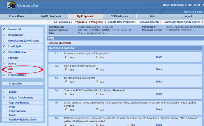The height and width of the screenshot is (126, 204).
Task: Click the Logout tab
Action: pyautogui.click(x=188, y=16)
